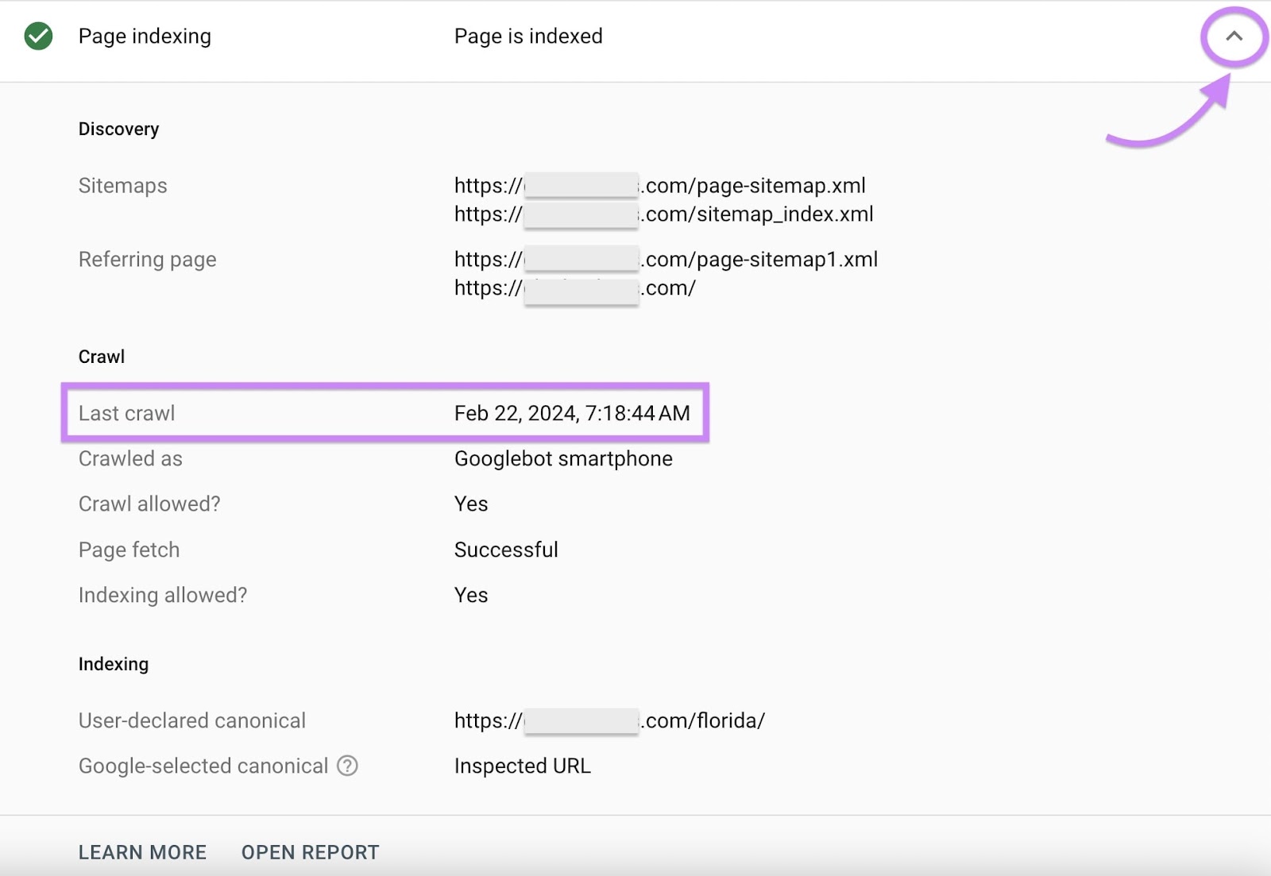Select the Discovery section header

pos(118,129)
